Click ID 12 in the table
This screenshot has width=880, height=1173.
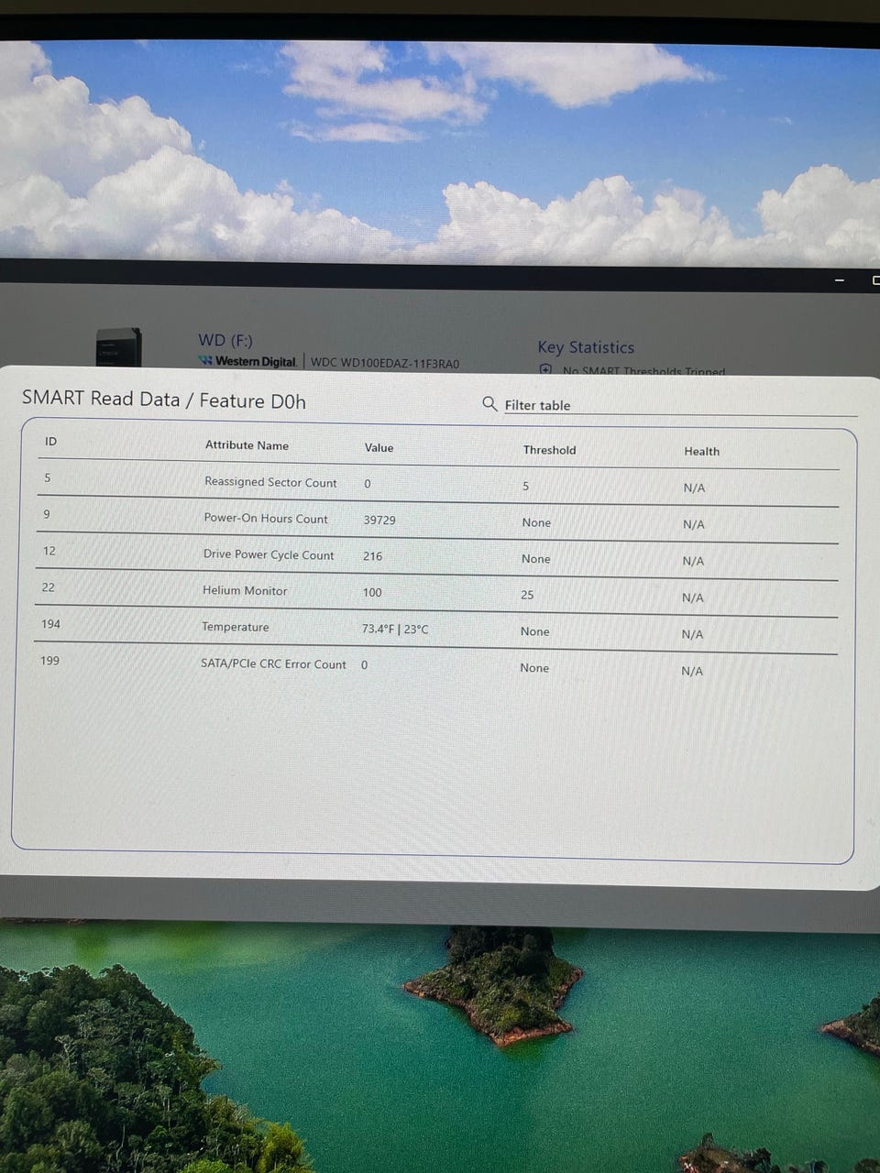(x=49, y=551)
